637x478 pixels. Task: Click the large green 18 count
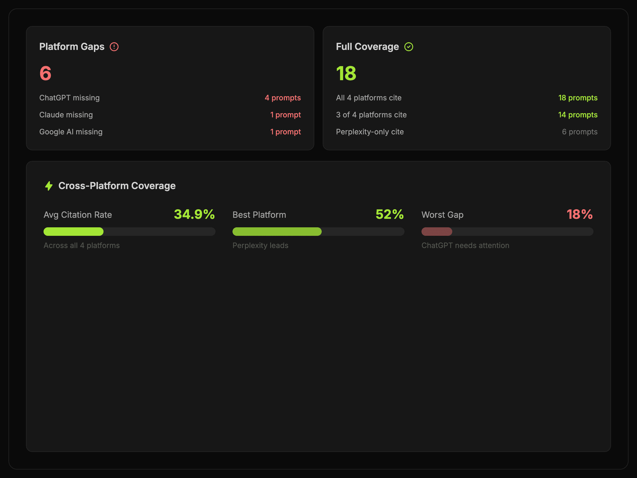coord(346,73)
